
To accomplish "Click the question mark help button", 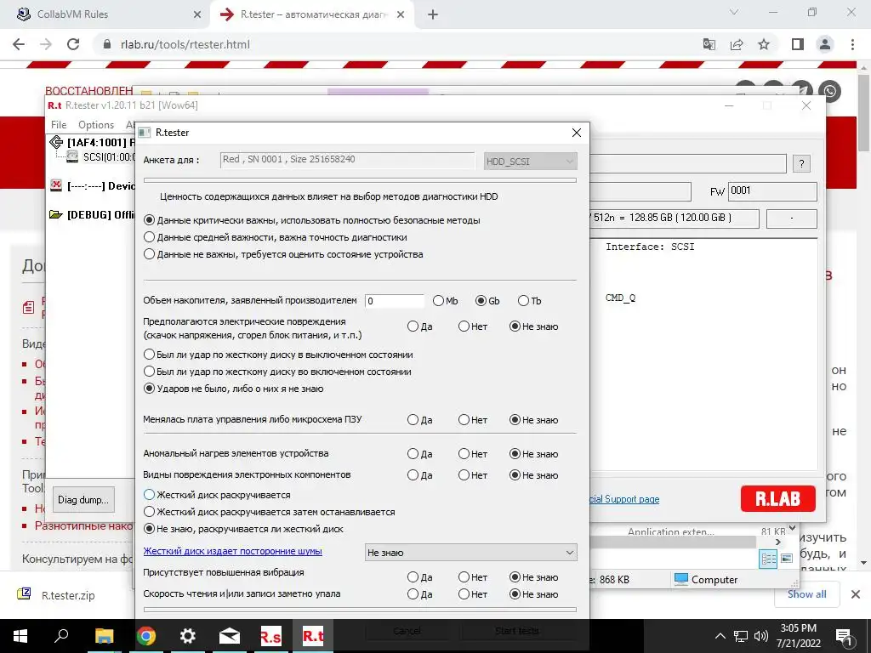I will (801, 164).
